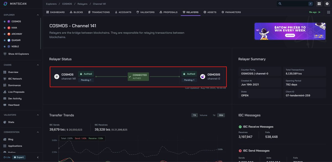This screenshot has height=162, width=332.
Task: Click the ARCHWAY chain logo in sidebar
Action: pyautogui.click(x=9, y=34)
